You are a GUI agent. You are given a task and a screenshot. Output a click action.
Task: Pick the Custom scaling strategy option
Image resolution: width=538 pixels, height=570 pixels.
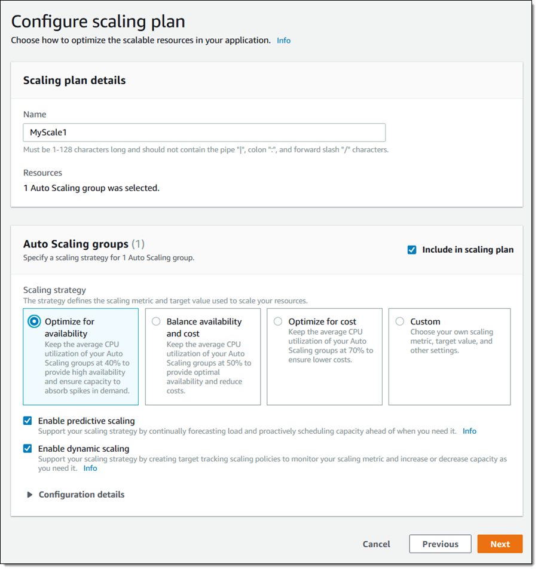[x=400, y=321]
